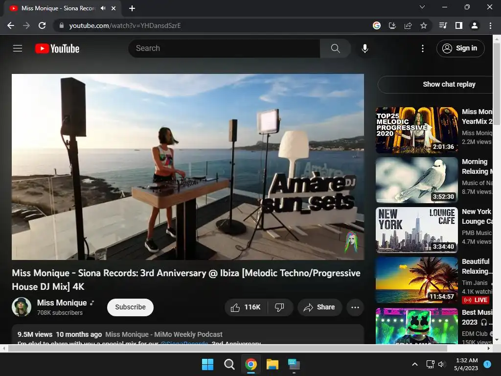This screenshot has height=376, width=501.
Task: Open Chrome three-dot menu
Action: [x=490, y=25]
